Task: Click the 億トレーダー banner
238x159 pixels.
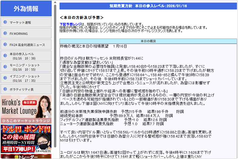Action: (26, 157)
